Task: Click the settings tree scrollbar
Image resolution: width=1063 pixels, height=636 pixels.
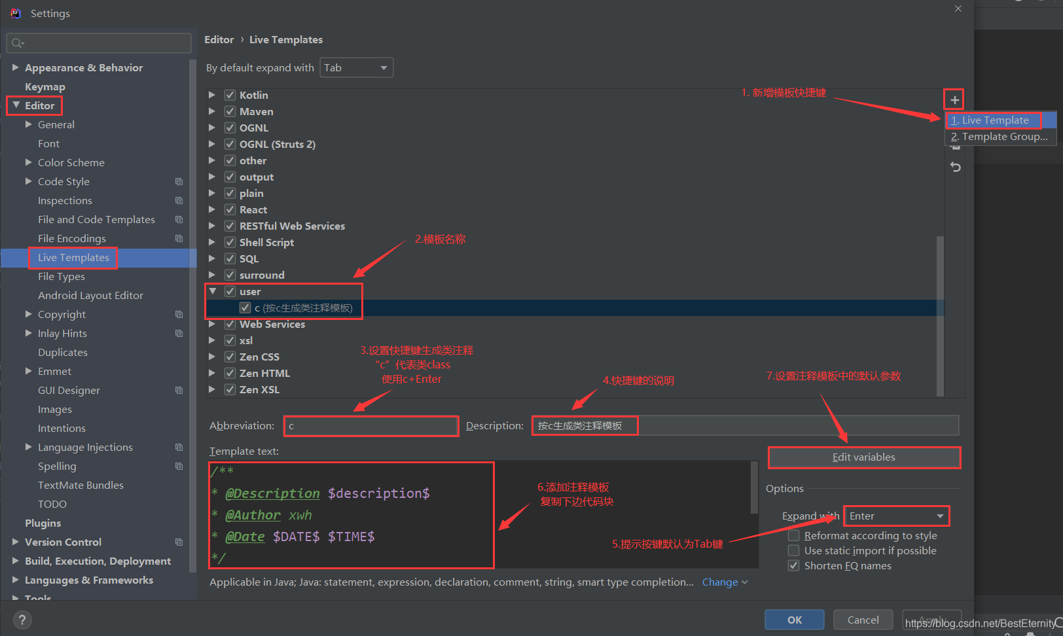Action: coord(192,315)
